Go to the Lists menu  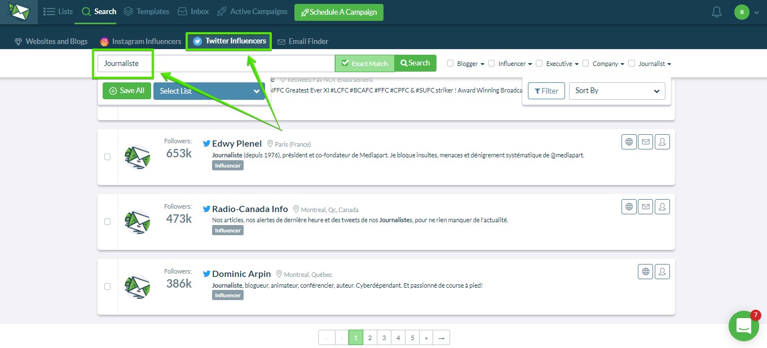tap(58, 11)
